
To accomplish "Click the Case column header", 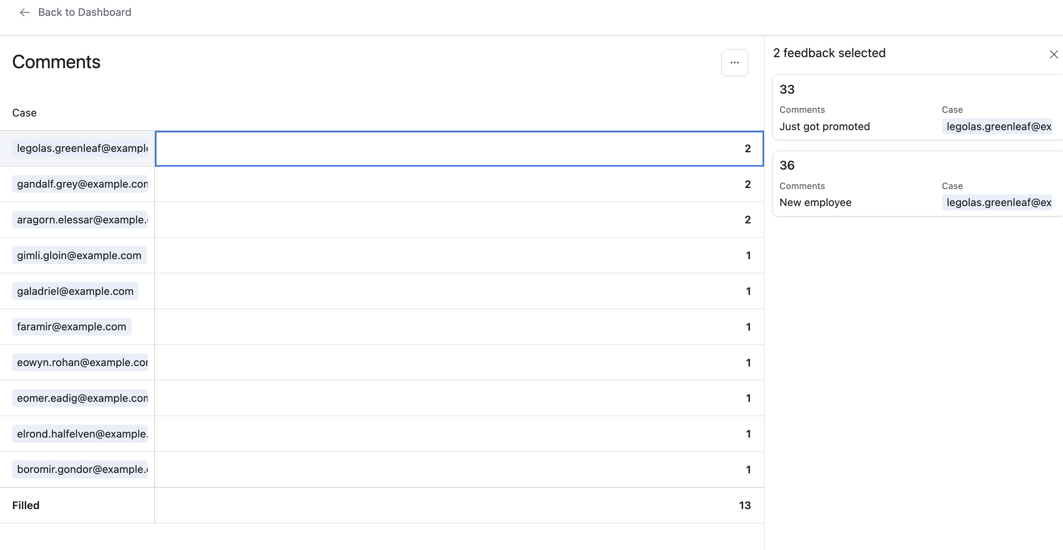I will pyautogui.click(x=24, y=113).
